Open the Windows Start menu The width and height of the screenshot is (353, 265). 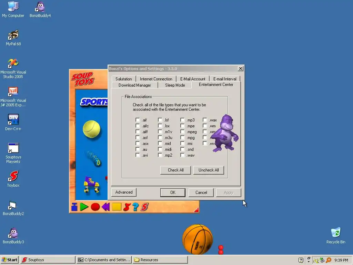pyautogui.click(x=9, y=260)
